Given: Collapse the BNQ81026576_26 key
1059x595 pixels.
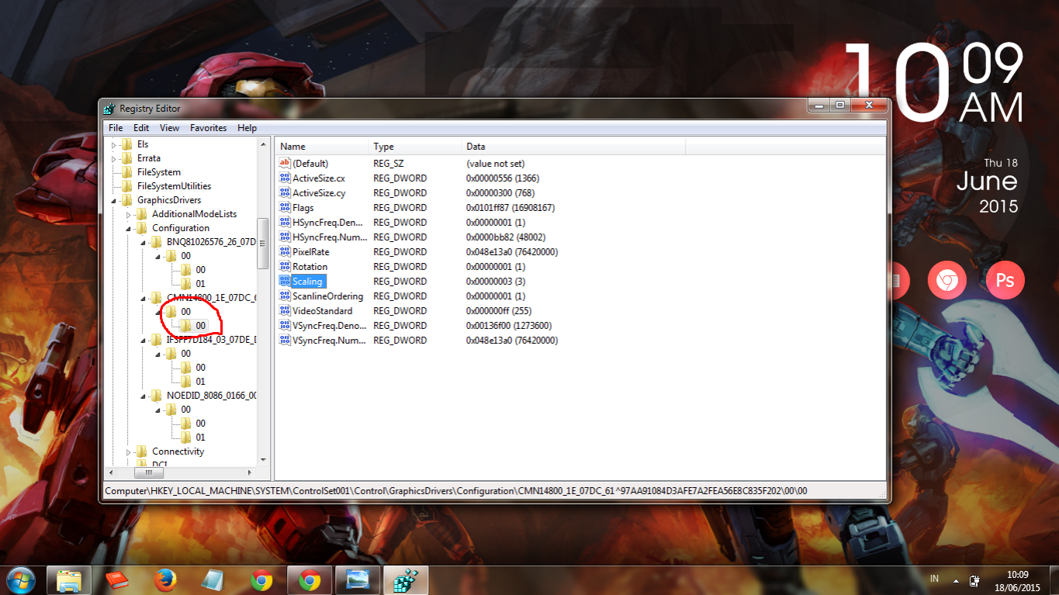Looking at the screenshot, I should click(x=144, y=243).
